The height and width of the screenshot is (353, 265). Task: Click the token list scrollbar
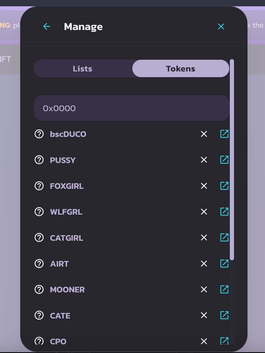232,160
